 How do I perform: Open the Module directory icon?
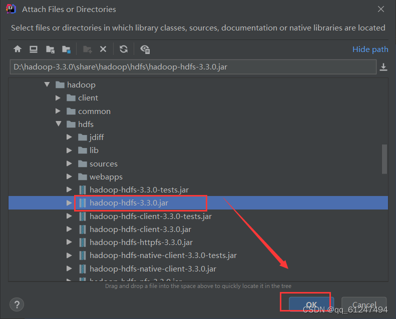67,49
